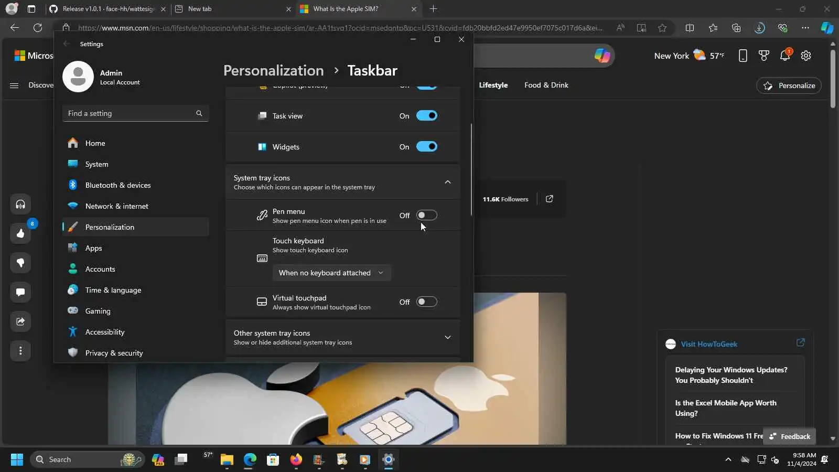Open Network & internet settings

[135, 206]
